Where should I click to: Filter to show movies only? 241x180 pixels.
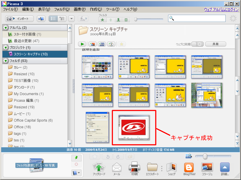(126, 20)
